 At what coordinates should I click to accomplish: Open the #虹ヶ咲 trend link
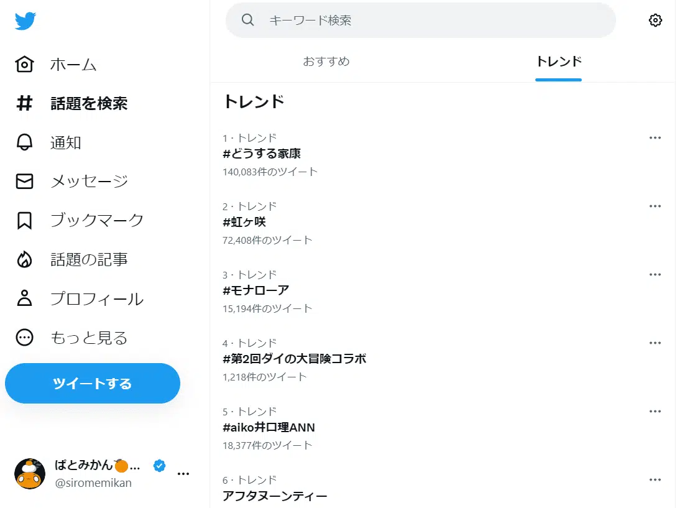(244, 222)
